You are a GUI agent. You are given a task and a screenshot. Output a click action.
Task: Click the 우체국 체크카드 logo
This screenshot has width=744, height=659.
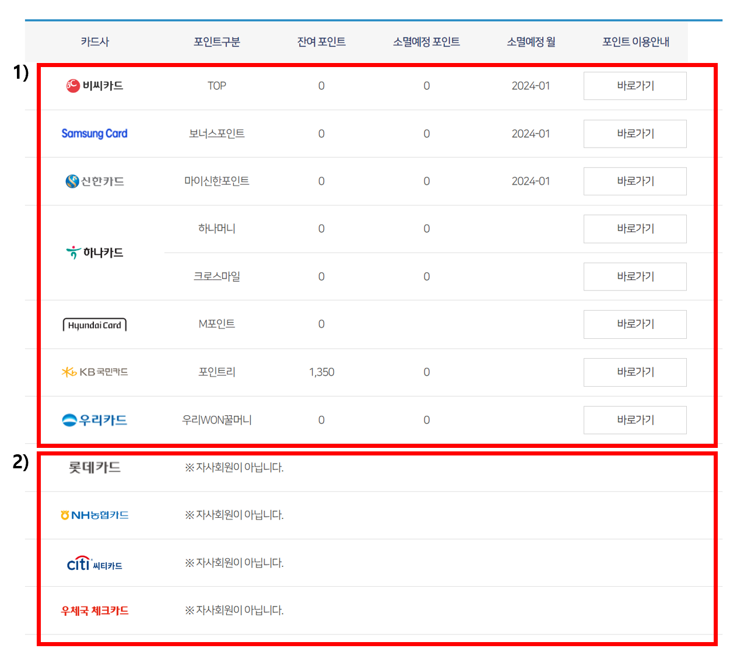click(x=94, y=611)
